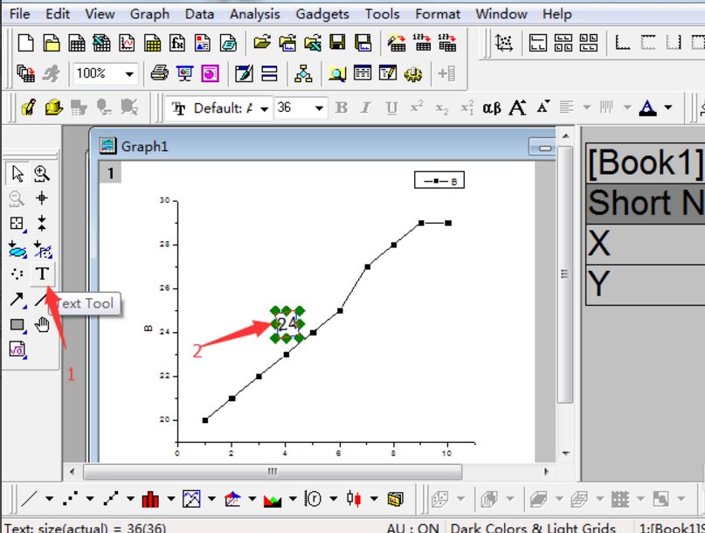Image resolution: width=705 pixels, height=533 pixels.
Task: Select the Pointer arrow tool
Action: click(x=17, y=174)
